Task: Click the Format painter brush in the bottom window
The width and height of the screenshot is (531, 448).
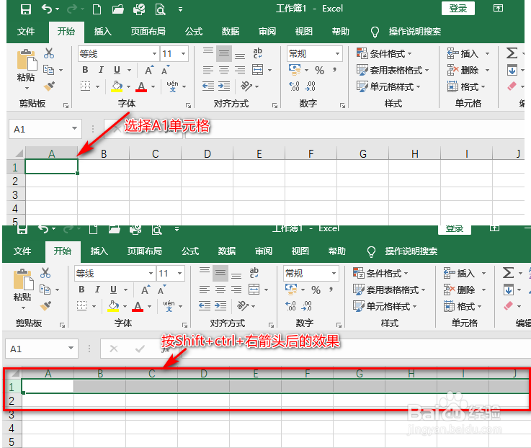Action: [x=45, y=306]
